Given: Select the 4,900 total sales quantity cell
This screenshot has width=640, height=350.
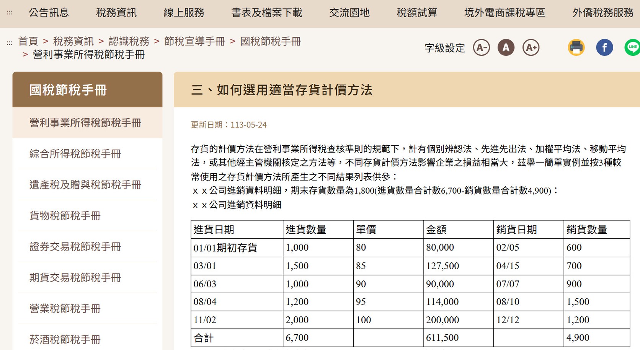Looking at the screenshot, I should pyautogui.click(x=597, y=338).
